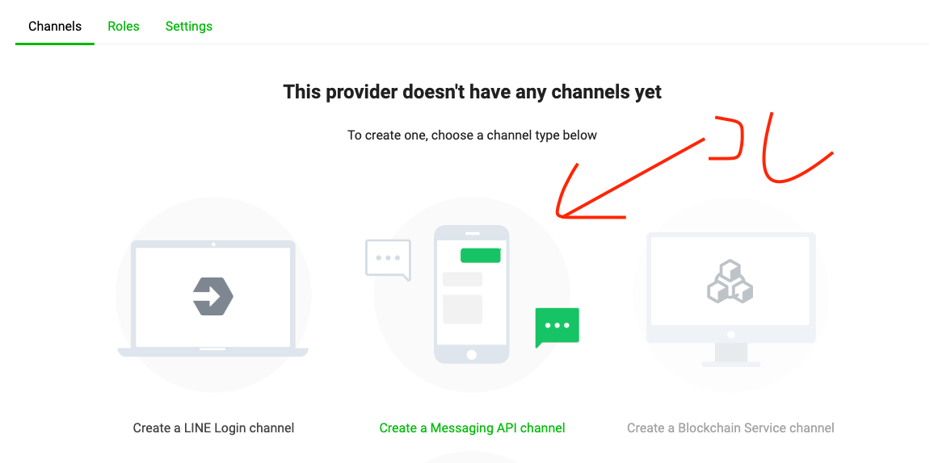Click the heading about no channels yet
934x463 pixels.
(x=472, y=92)
